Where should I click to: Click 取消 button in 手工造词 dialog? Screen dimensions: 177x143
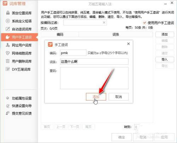click(x=119, y=97)
